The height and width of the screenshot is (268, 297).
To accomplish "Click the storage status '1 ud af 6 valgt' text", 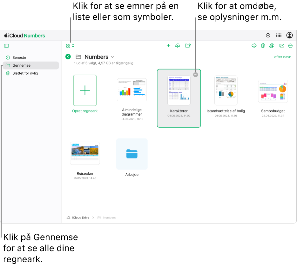I will (104, 63).
